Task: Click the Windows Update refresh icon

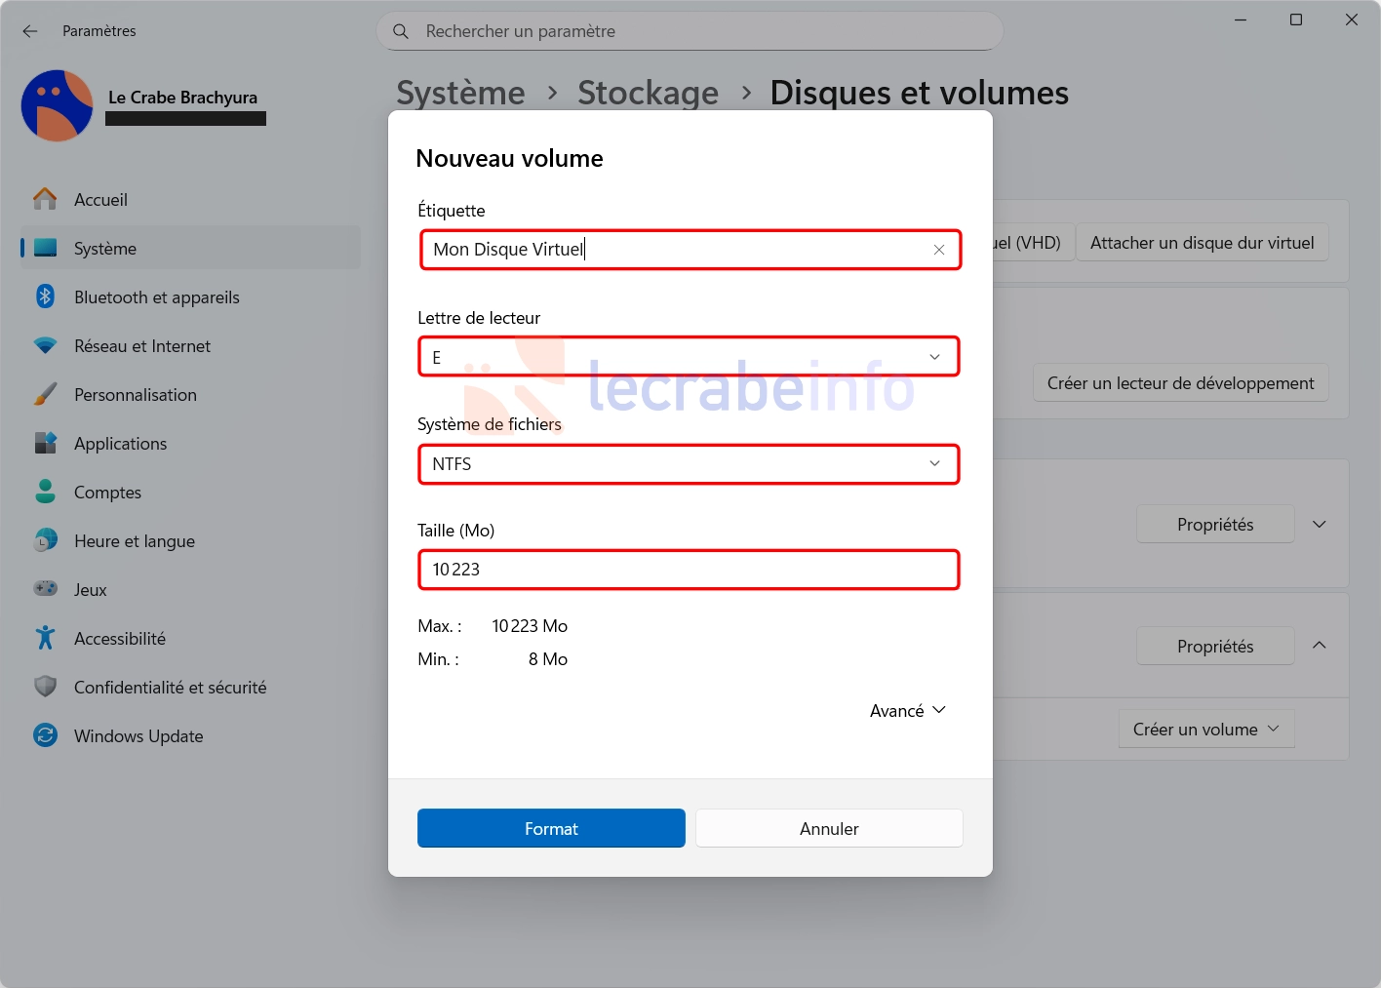Action: click(x=45, y=735)
